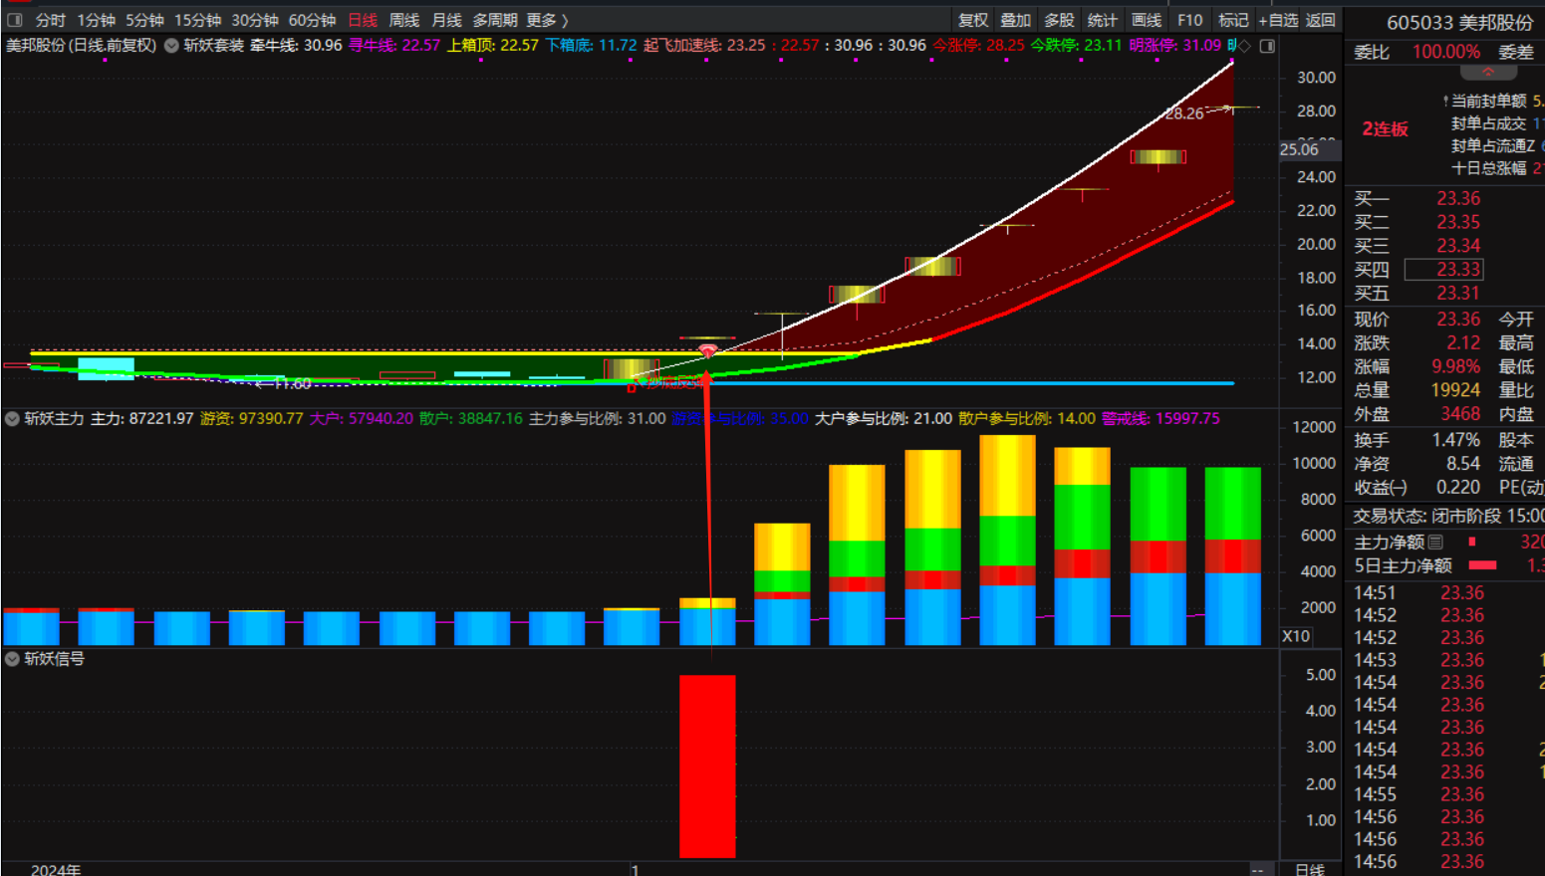
Task: Add stock with +自选 button
Action: pos(1278,20)
